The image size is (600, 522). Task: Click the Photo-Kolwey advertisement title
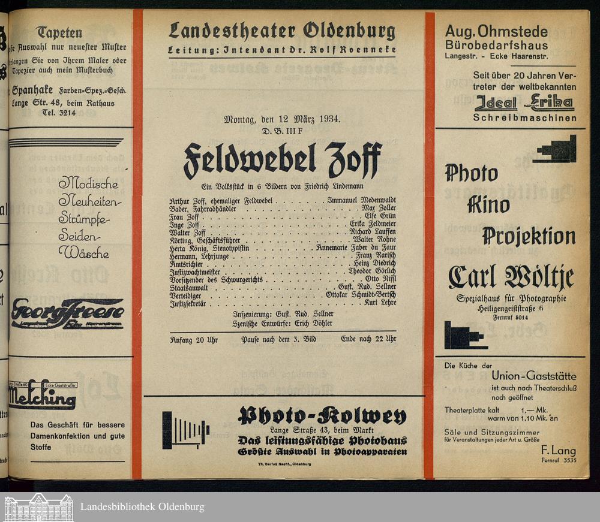(x=322, y=415)
